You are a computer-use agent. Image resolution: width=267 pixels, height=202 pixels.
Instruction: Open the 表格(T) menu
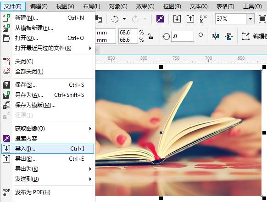pos(225,6)
